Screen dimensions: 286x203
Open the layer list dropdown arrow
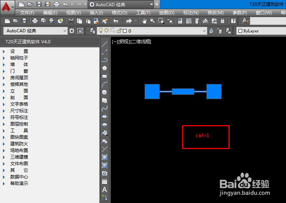point(204,31)
